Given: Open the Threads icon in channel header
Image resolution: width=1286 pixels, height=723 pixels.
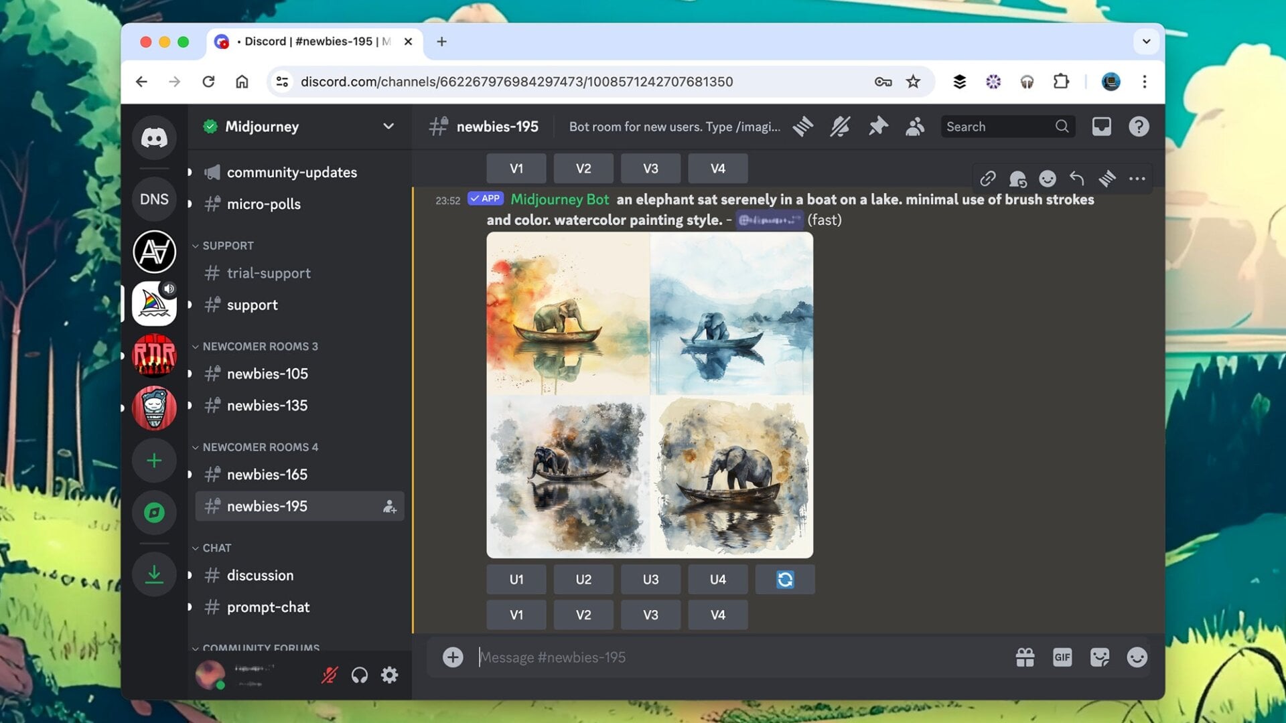Looking at the screenshot, I should click(802, 127).
